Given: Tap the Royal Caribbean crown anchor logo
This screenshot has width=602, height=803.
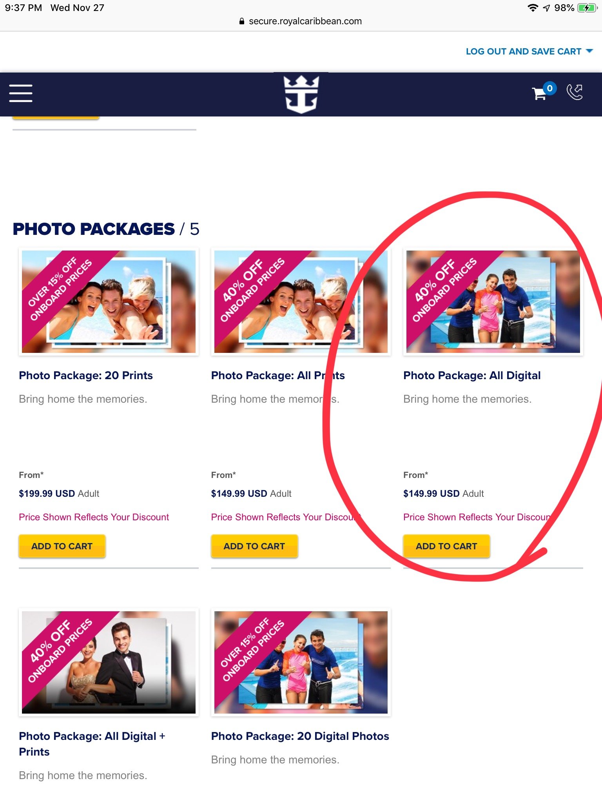Looking at the screenshot, I should click(301, 94).
